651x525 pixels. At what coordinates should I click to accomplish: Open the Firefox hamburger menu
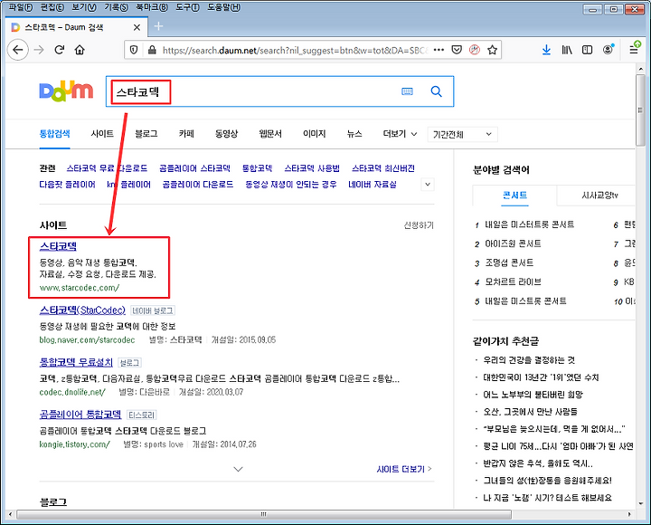(x=634, y=49)
